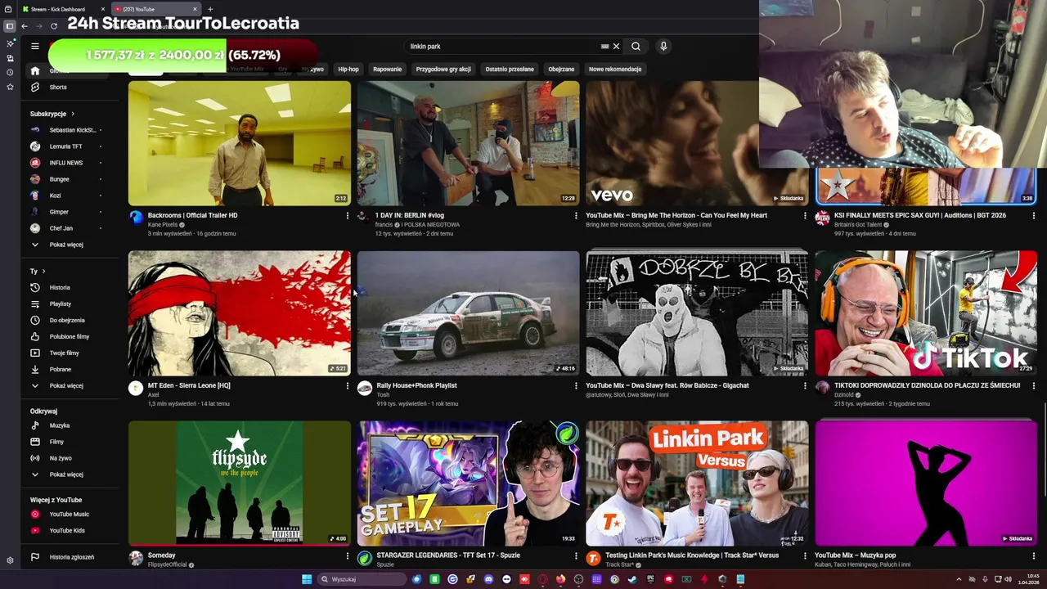The width and height of the screenshot is (1047, 589).
Task: Open the YouTube hamburger guide menu
Action: [34, 46]
